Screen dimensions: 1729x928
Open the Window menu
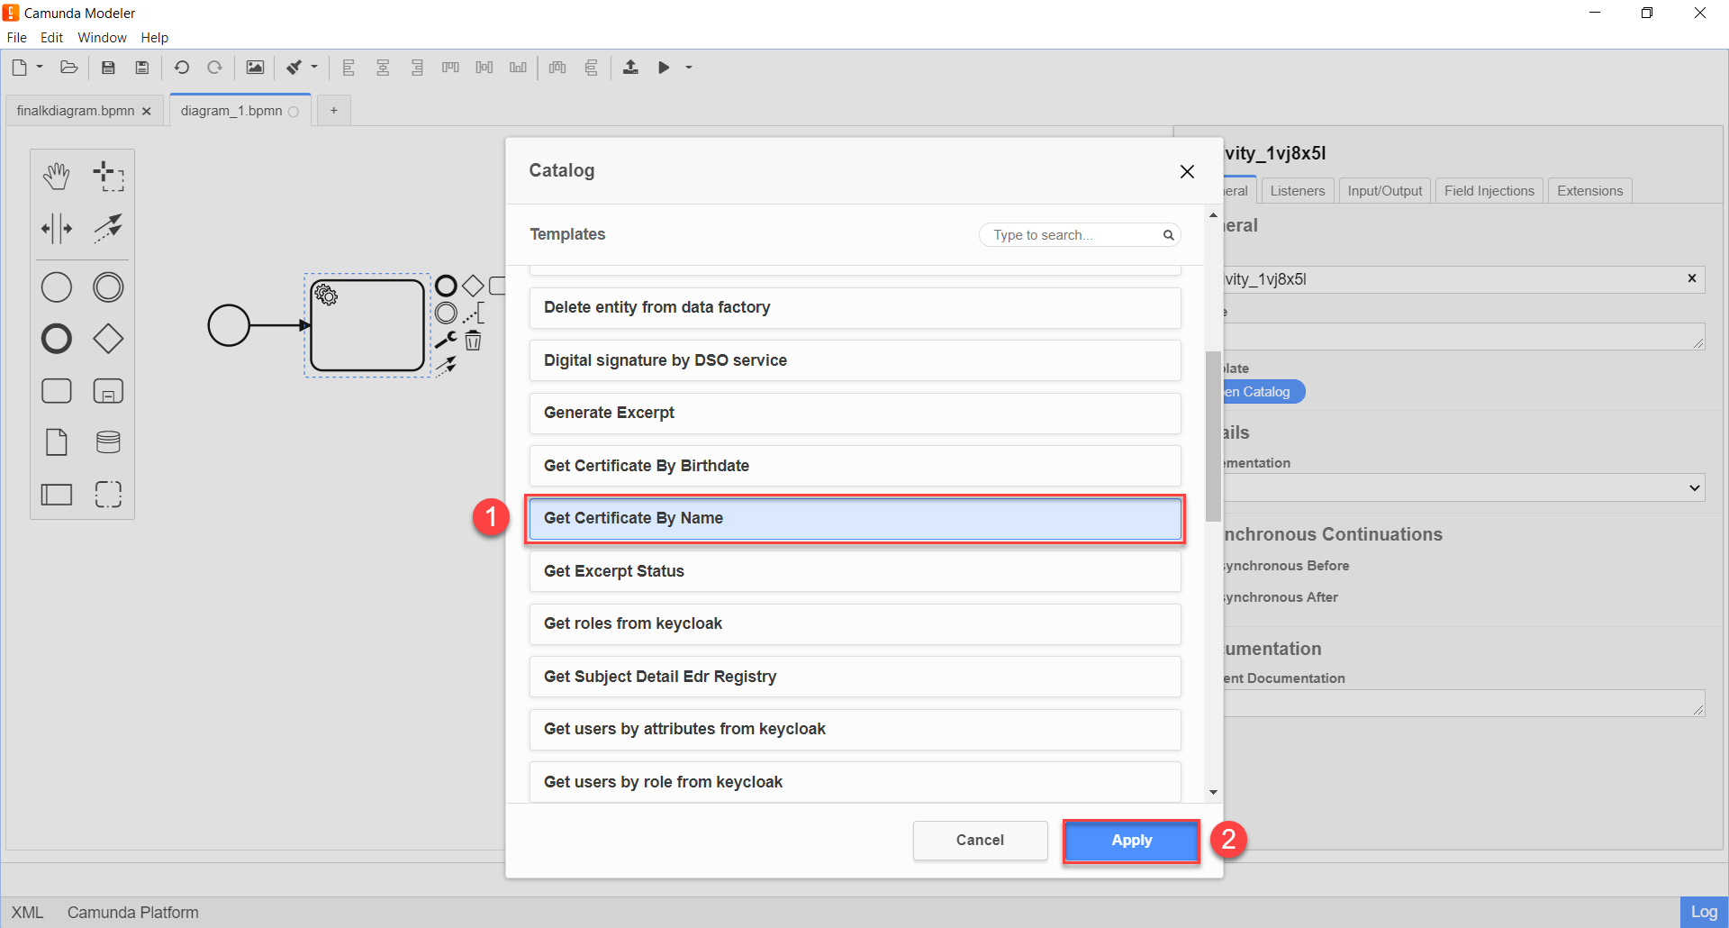click(102, 38)
